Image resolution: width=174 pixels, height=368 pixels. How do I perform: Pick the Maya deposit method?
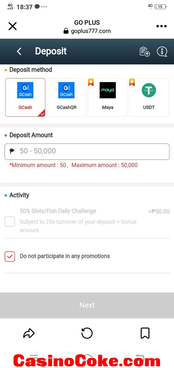coord(108,97)
